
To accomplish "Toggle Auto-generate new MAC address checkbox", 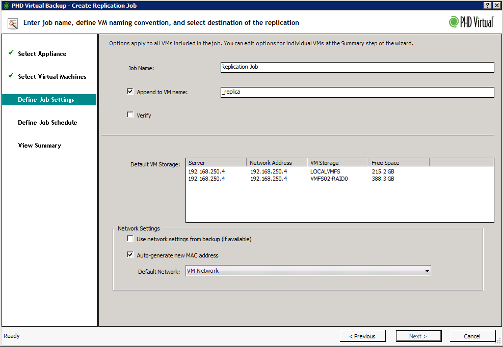I will (x=130, y=255).
